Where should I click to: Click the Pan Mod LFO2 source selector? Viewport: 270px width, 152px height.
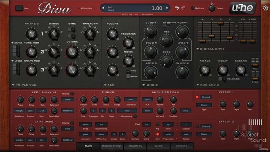pos(186,111)
